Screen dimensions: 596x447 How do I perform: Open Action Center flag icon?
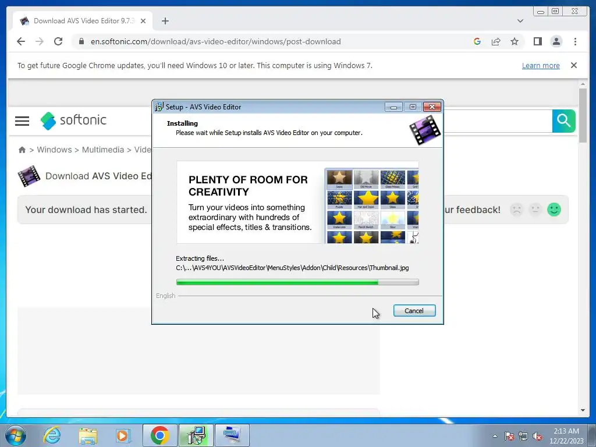[509, 436]
